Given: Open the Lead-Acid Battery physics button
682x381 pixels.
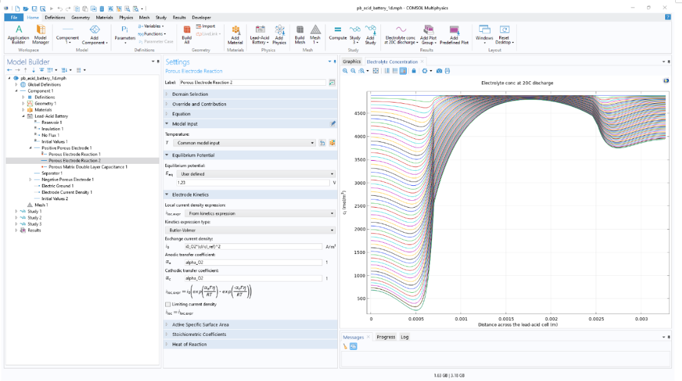Looking at the screenshot, I should pyautogui.click(x=259, y=34).
